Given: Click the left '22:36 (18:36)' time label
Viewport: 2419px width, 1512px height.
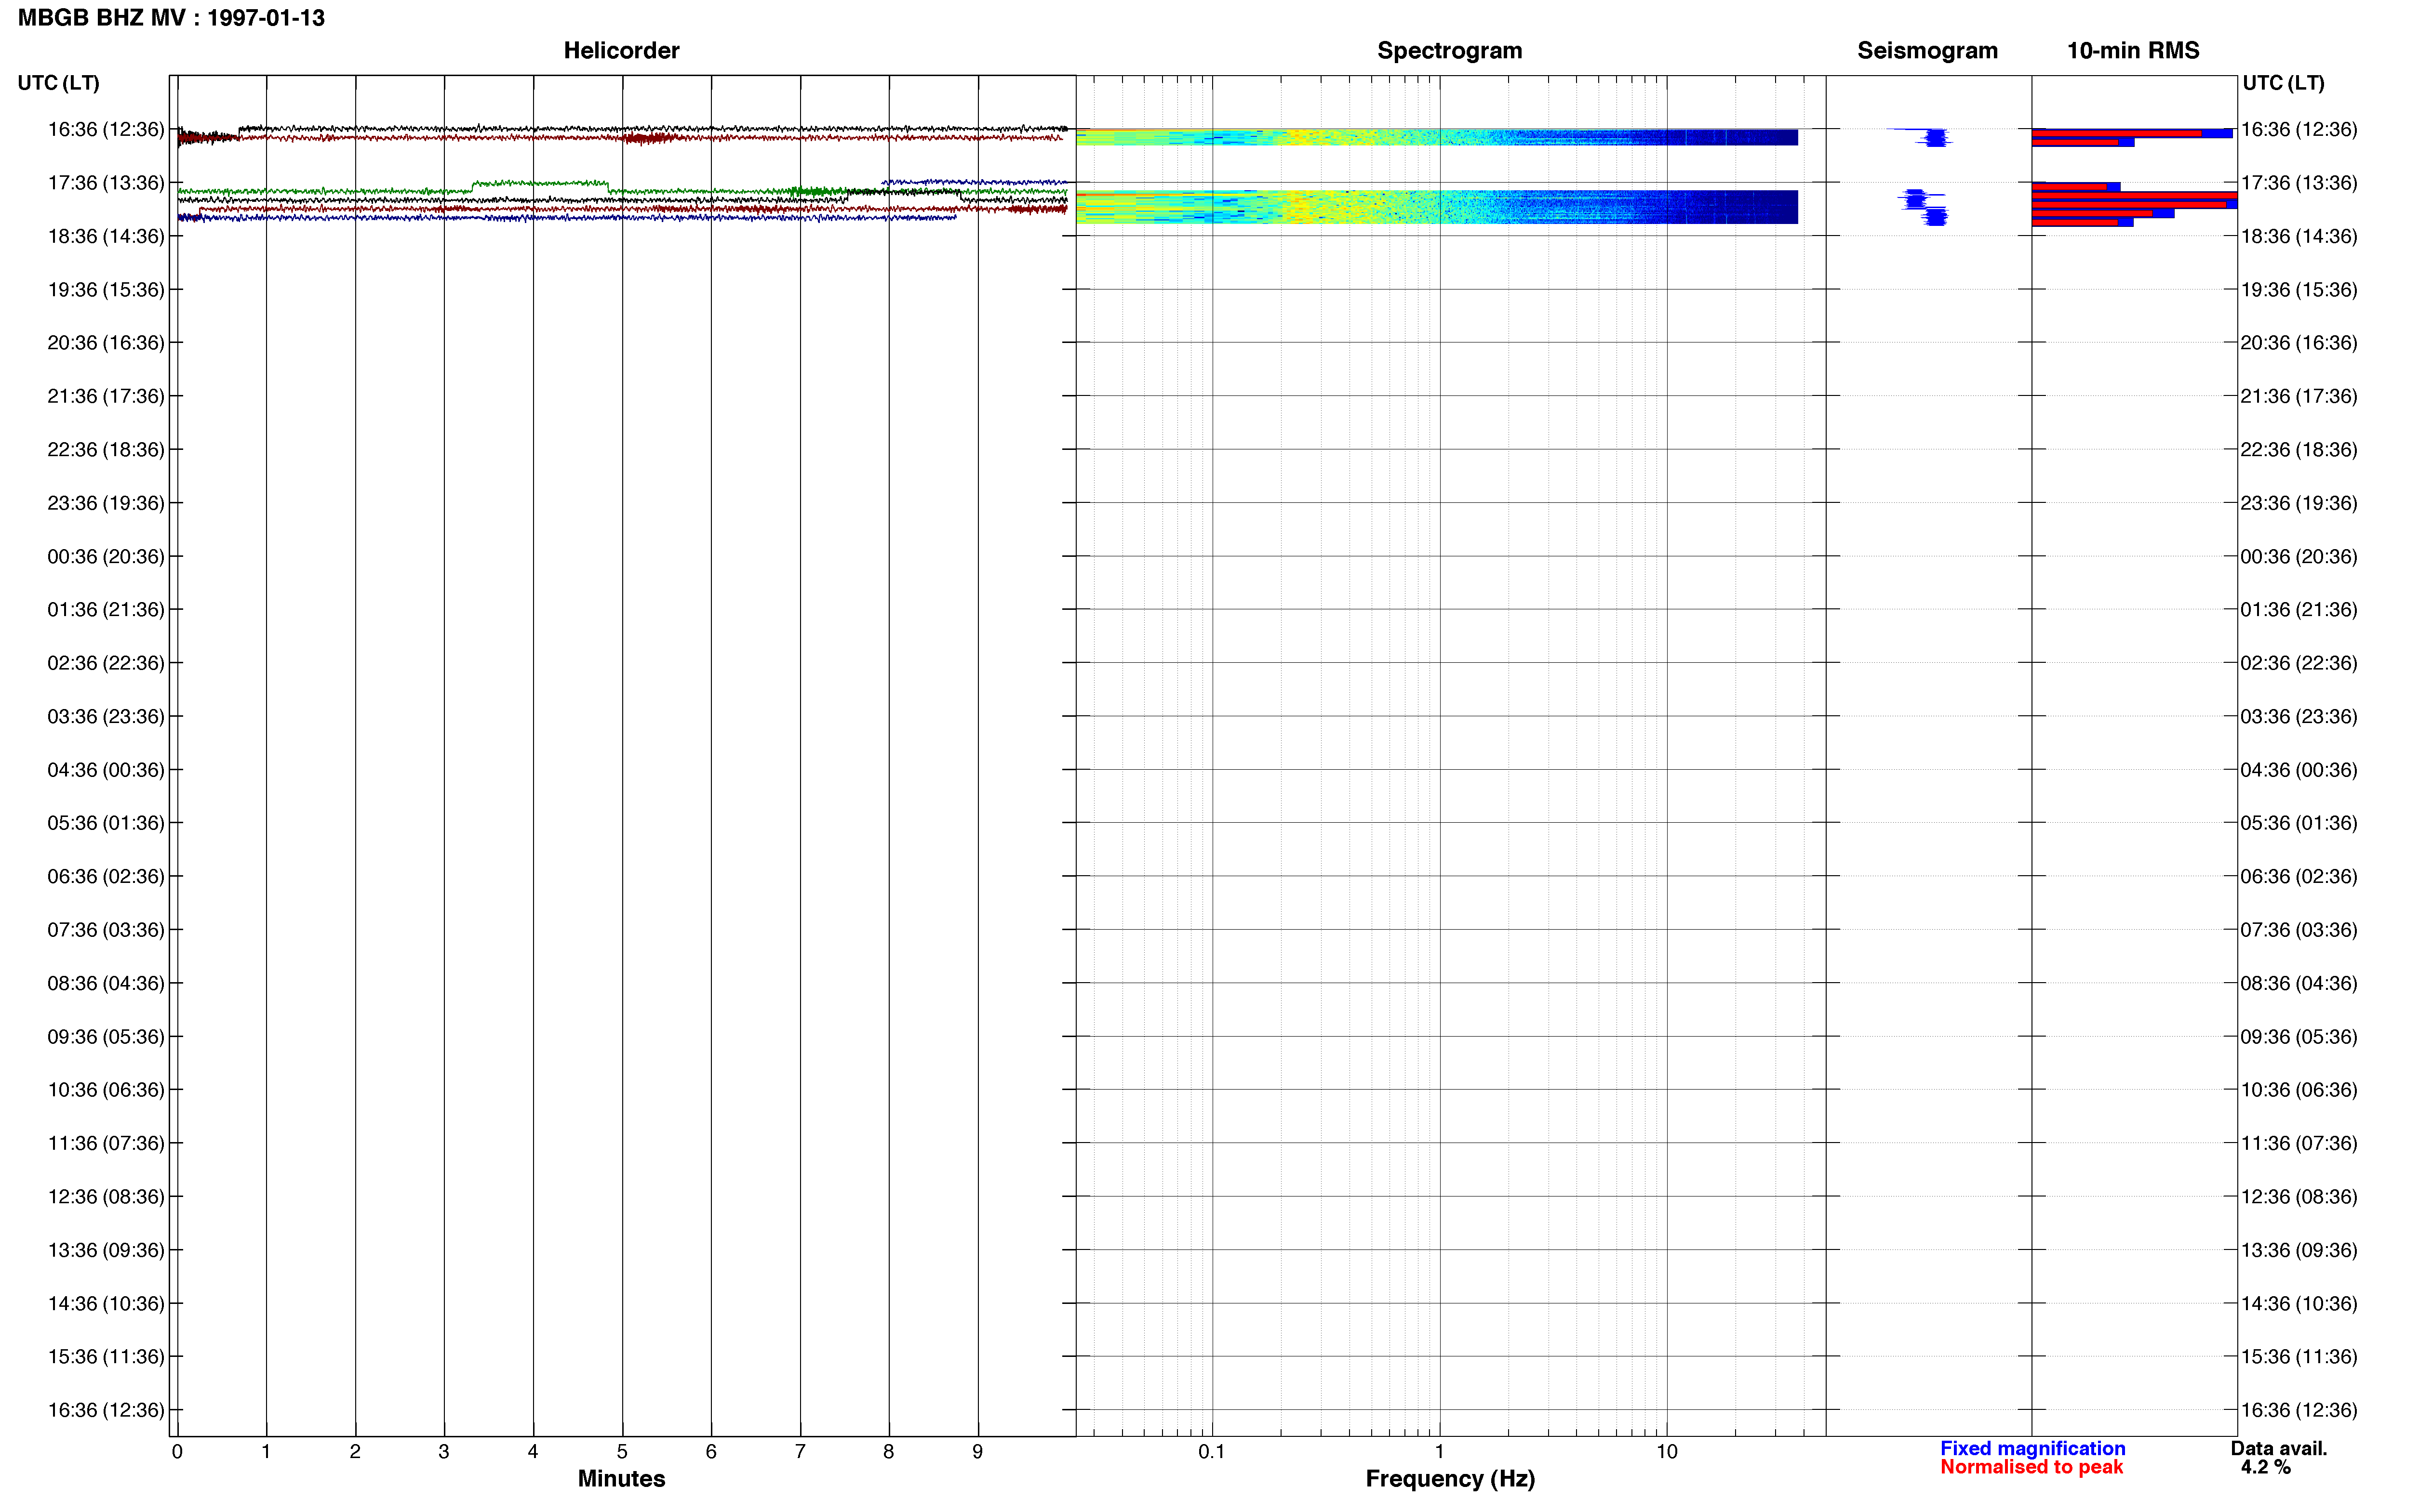Looking at the screenshot, I should coord(106,450).
